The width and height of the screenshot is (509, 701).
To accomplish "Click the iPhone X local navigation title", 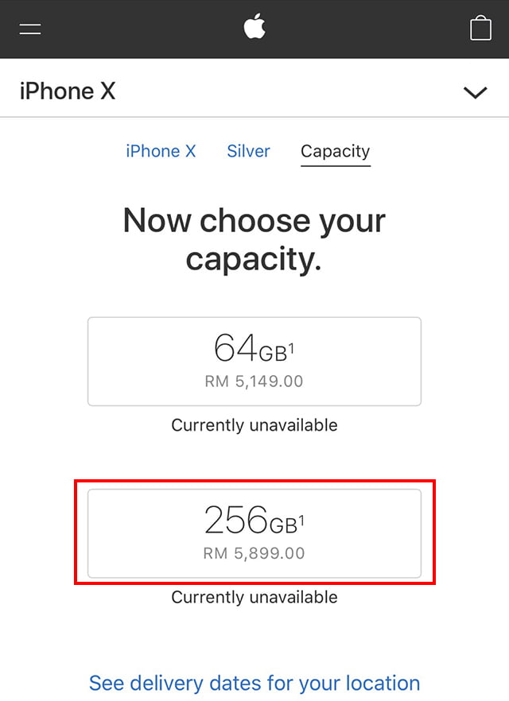I will (x=68, y=91).
